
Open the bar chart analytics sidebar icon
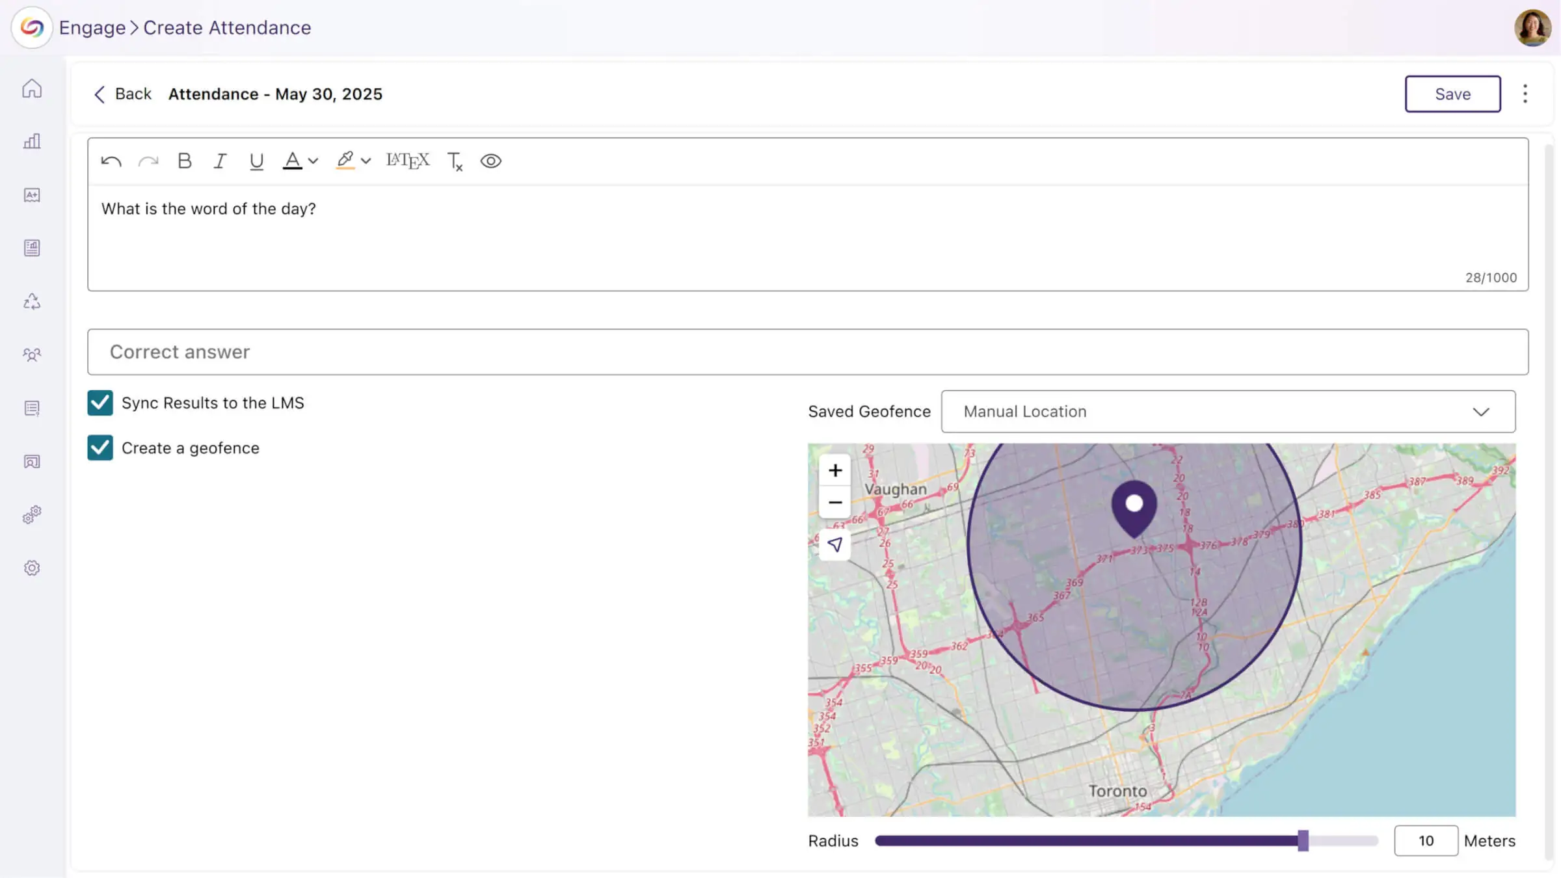[32, 141]
